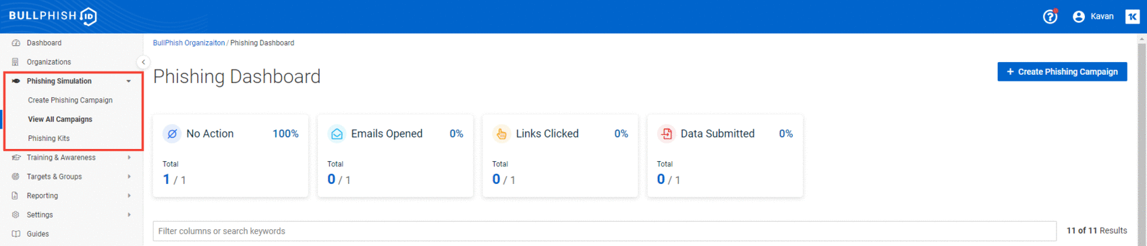This screenshot has width=1147, height=246.
Task: Click the Links Clicked hand icon
Action: 501,133
